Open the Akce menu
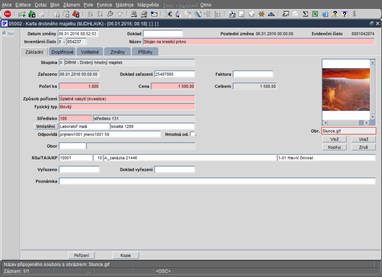The height and width of the screenshot is (277, 382). coord(7,5)
